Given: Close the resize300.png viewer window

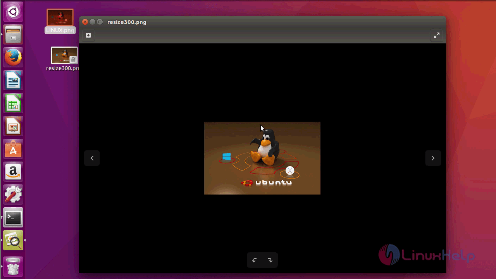Looking at the screenshot, I should click(85, 22).
